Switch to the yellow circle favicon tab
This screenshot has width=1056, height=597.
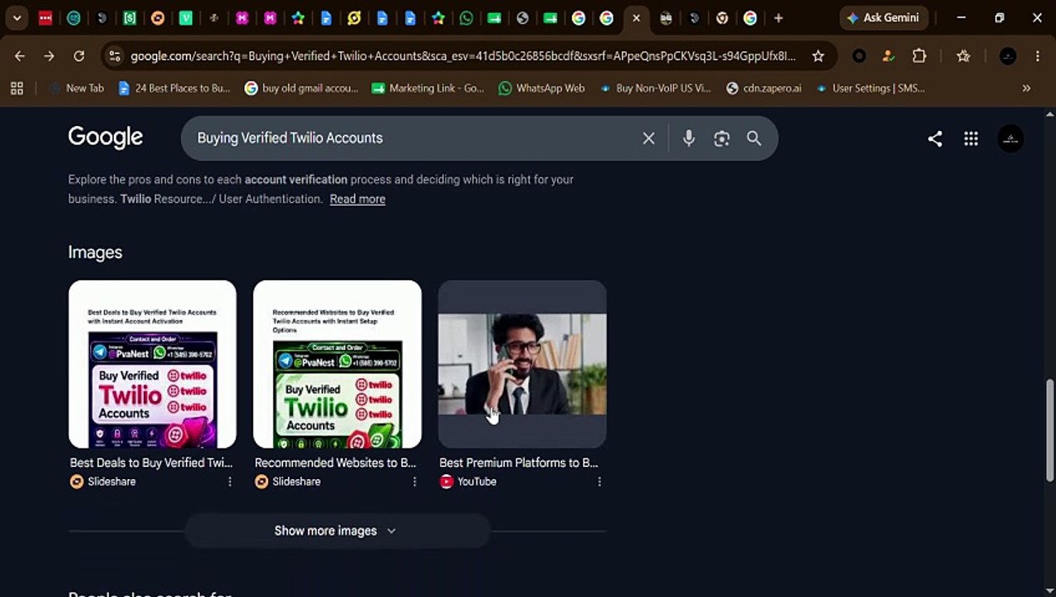(x=354, y=18)
